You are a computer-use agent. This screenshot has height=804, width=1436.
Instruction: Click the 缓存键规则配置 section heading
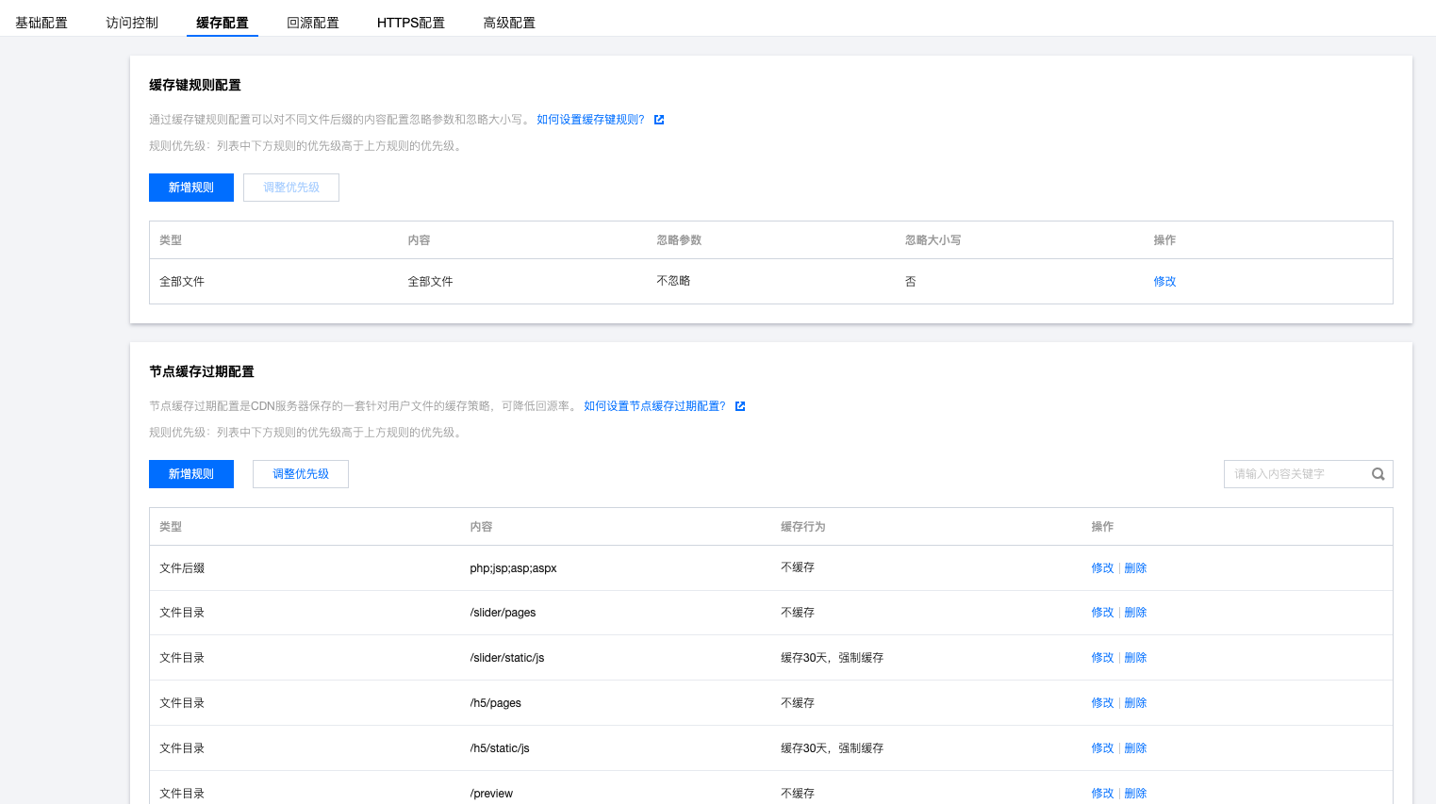coord(195,85)
